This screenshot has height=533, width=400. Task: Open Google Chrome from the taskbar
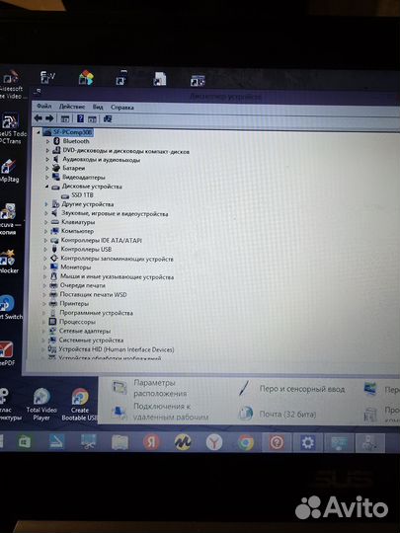point(246,442)
